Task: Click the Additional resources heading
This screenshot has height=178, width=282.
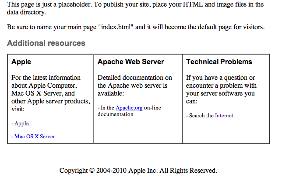Action: 46,43
